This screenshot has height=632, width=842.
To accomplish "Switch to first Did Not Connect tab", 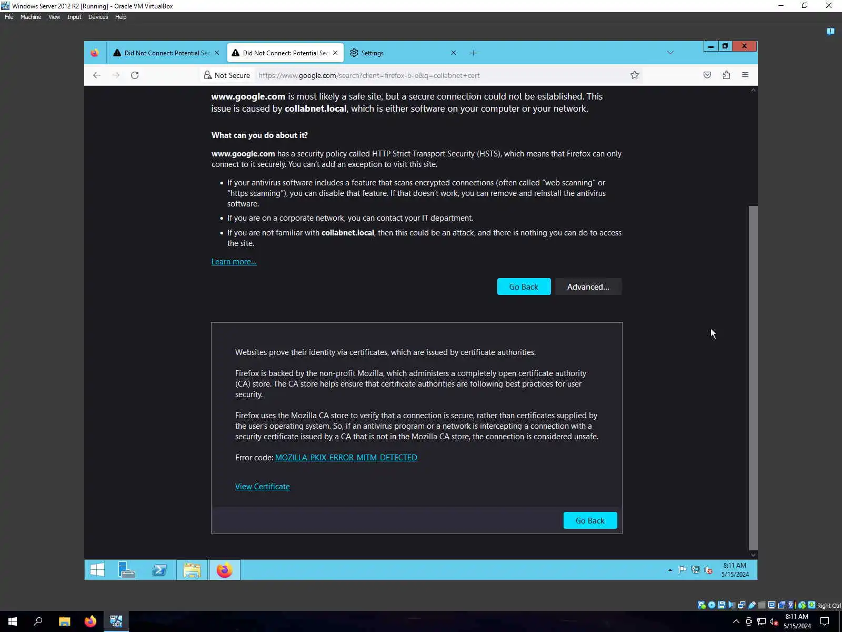I will (167, 53).
